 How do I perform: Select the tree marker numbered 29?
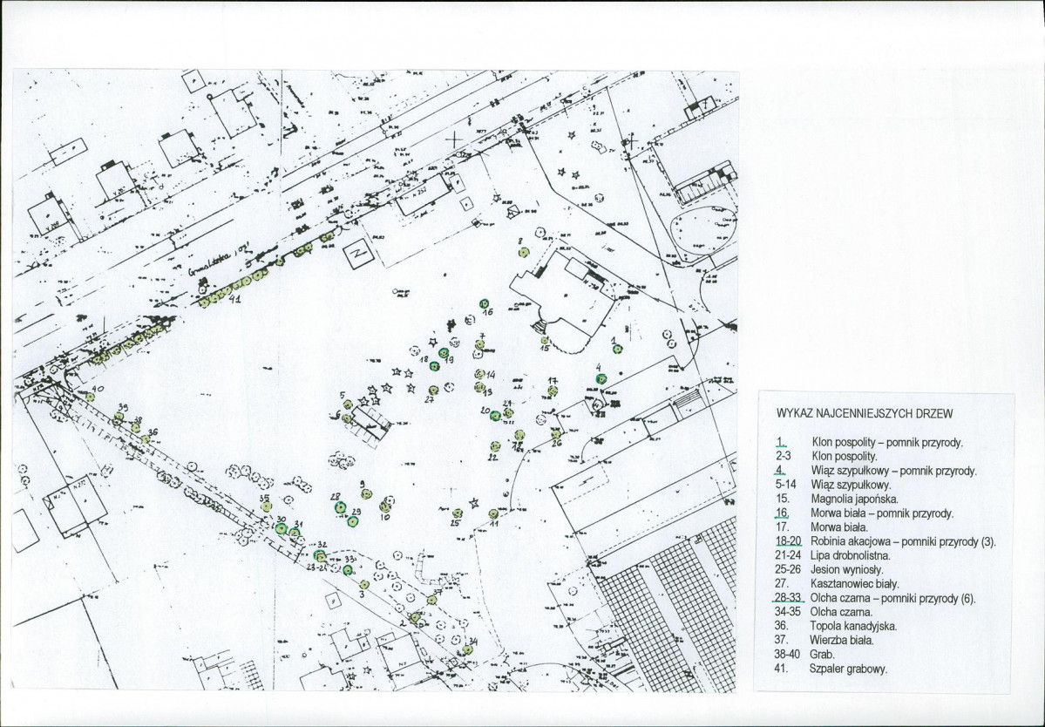pos(353,521)
